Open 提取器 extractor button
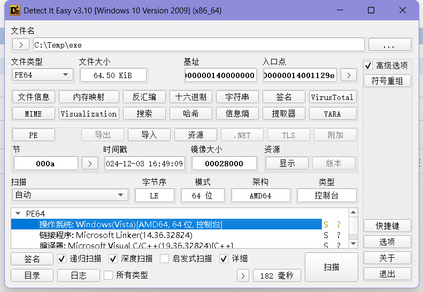 (x=284, y=113)
